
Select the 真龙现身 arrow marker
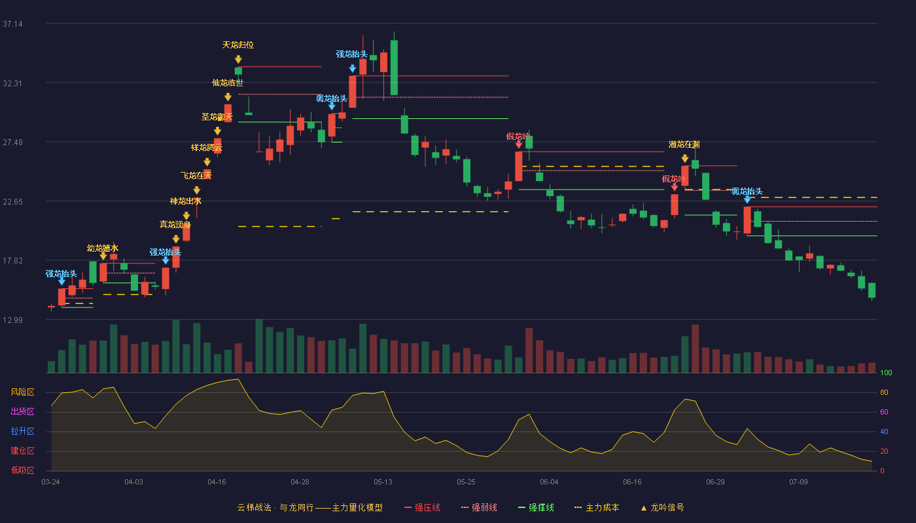click(x=175, y=239)
